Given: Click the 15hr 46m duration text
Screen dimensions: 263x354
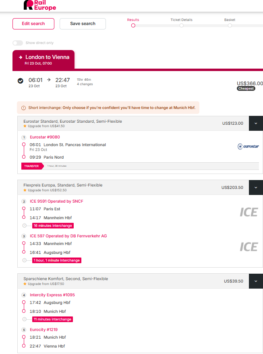Looking at the screenshot, I should (x=84, y=80).
